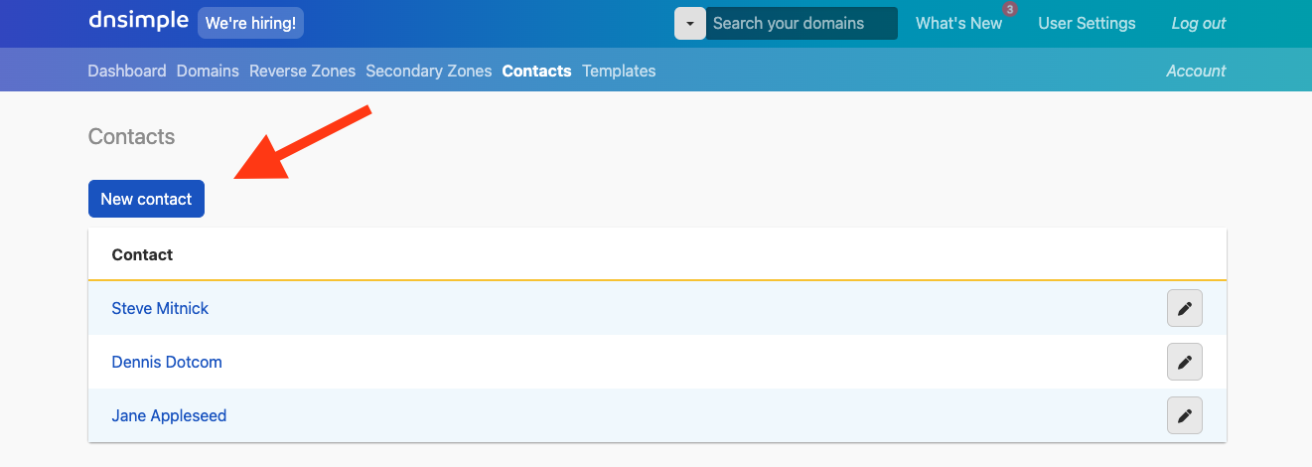Click the pencil edit icon for Steve Mitnick
1312x467 pixels.
coord(1184,309)
